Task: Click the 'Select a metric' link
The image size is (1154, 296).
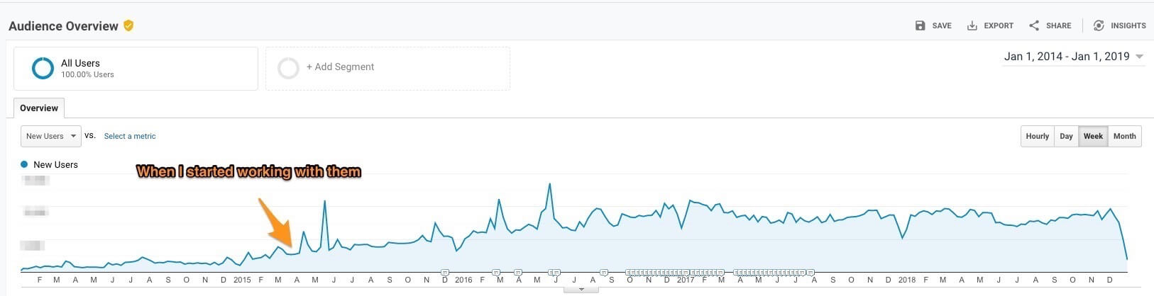Action: click(x=130, y=136)
